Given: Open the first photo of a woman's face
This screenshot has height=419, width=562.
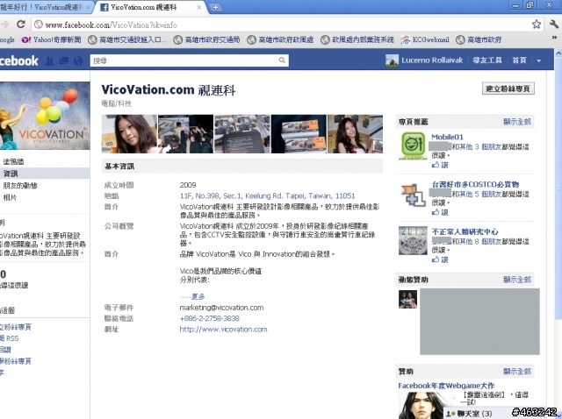Looking at the screenshot, I should pyautogui.click(x=129, y=134).
